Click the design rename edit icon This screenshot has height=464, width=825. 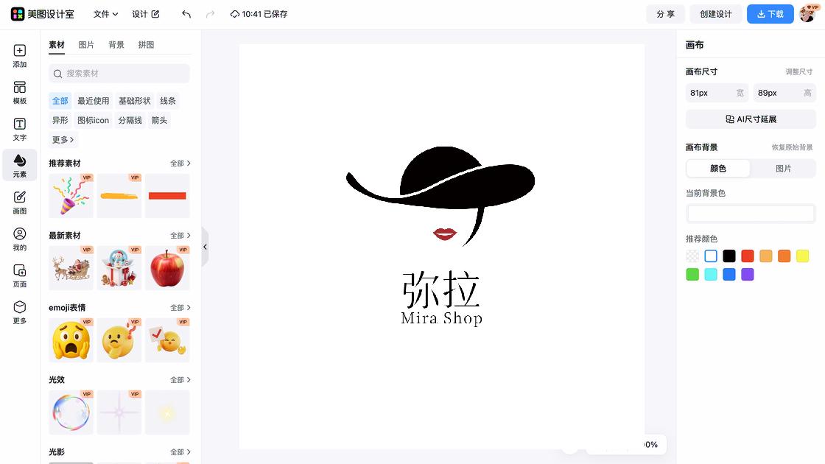tap(155, 14)
